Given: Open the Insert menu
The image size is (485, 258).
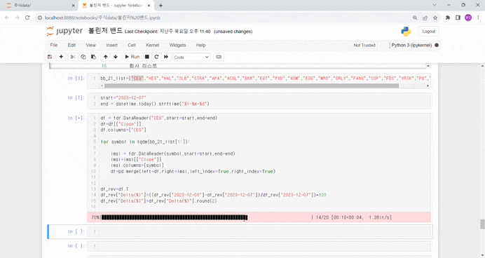Looking at the screenshot, I should pyautogui.click(x=111, y=45).
